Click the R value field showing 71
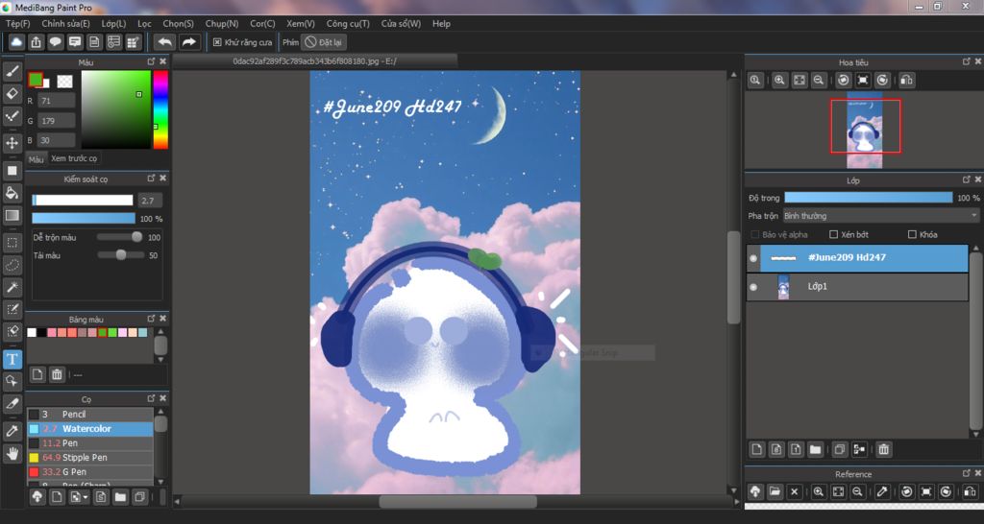 coord(56,101)
